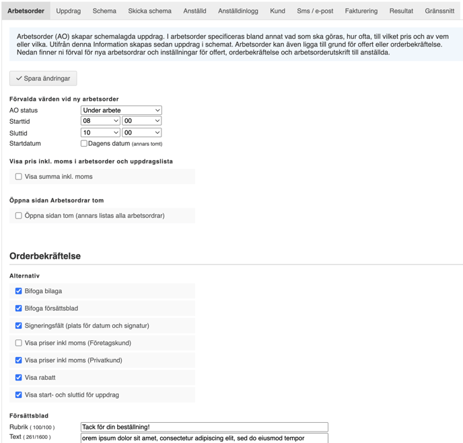463x443 pixels.
Task: Go to the Gränssnitt tab
Action: pos(439,11)
